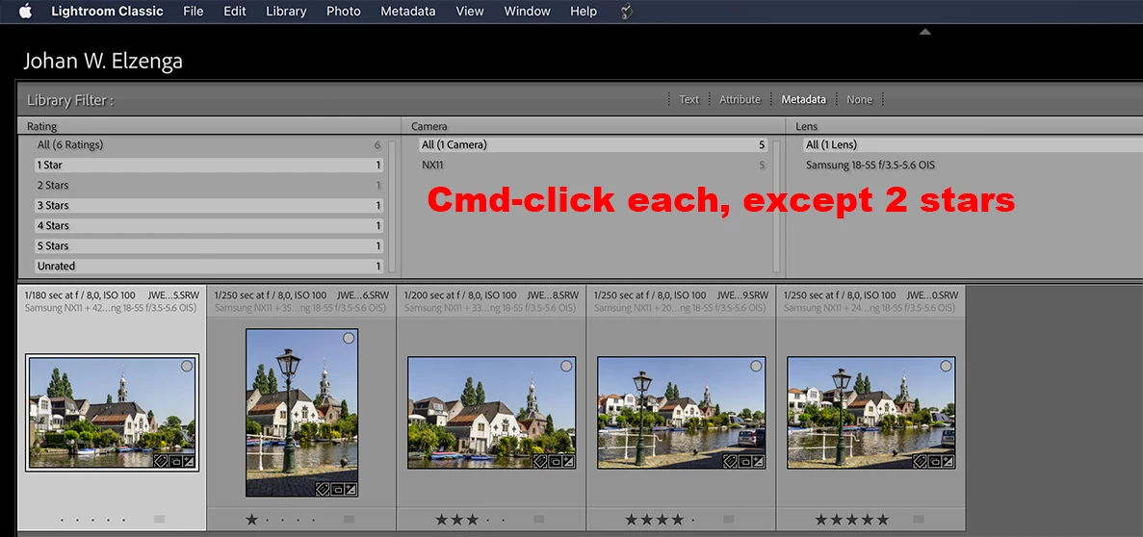The image size is (1143, 537).
Task: Select All (1 Lens) row
Action: click(x=973, y=145)
